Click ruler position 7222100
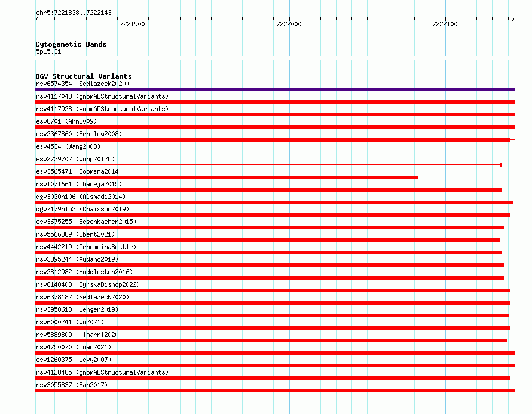Image resolution: width=532 pixels, height=414 pixels. point(445,24)
